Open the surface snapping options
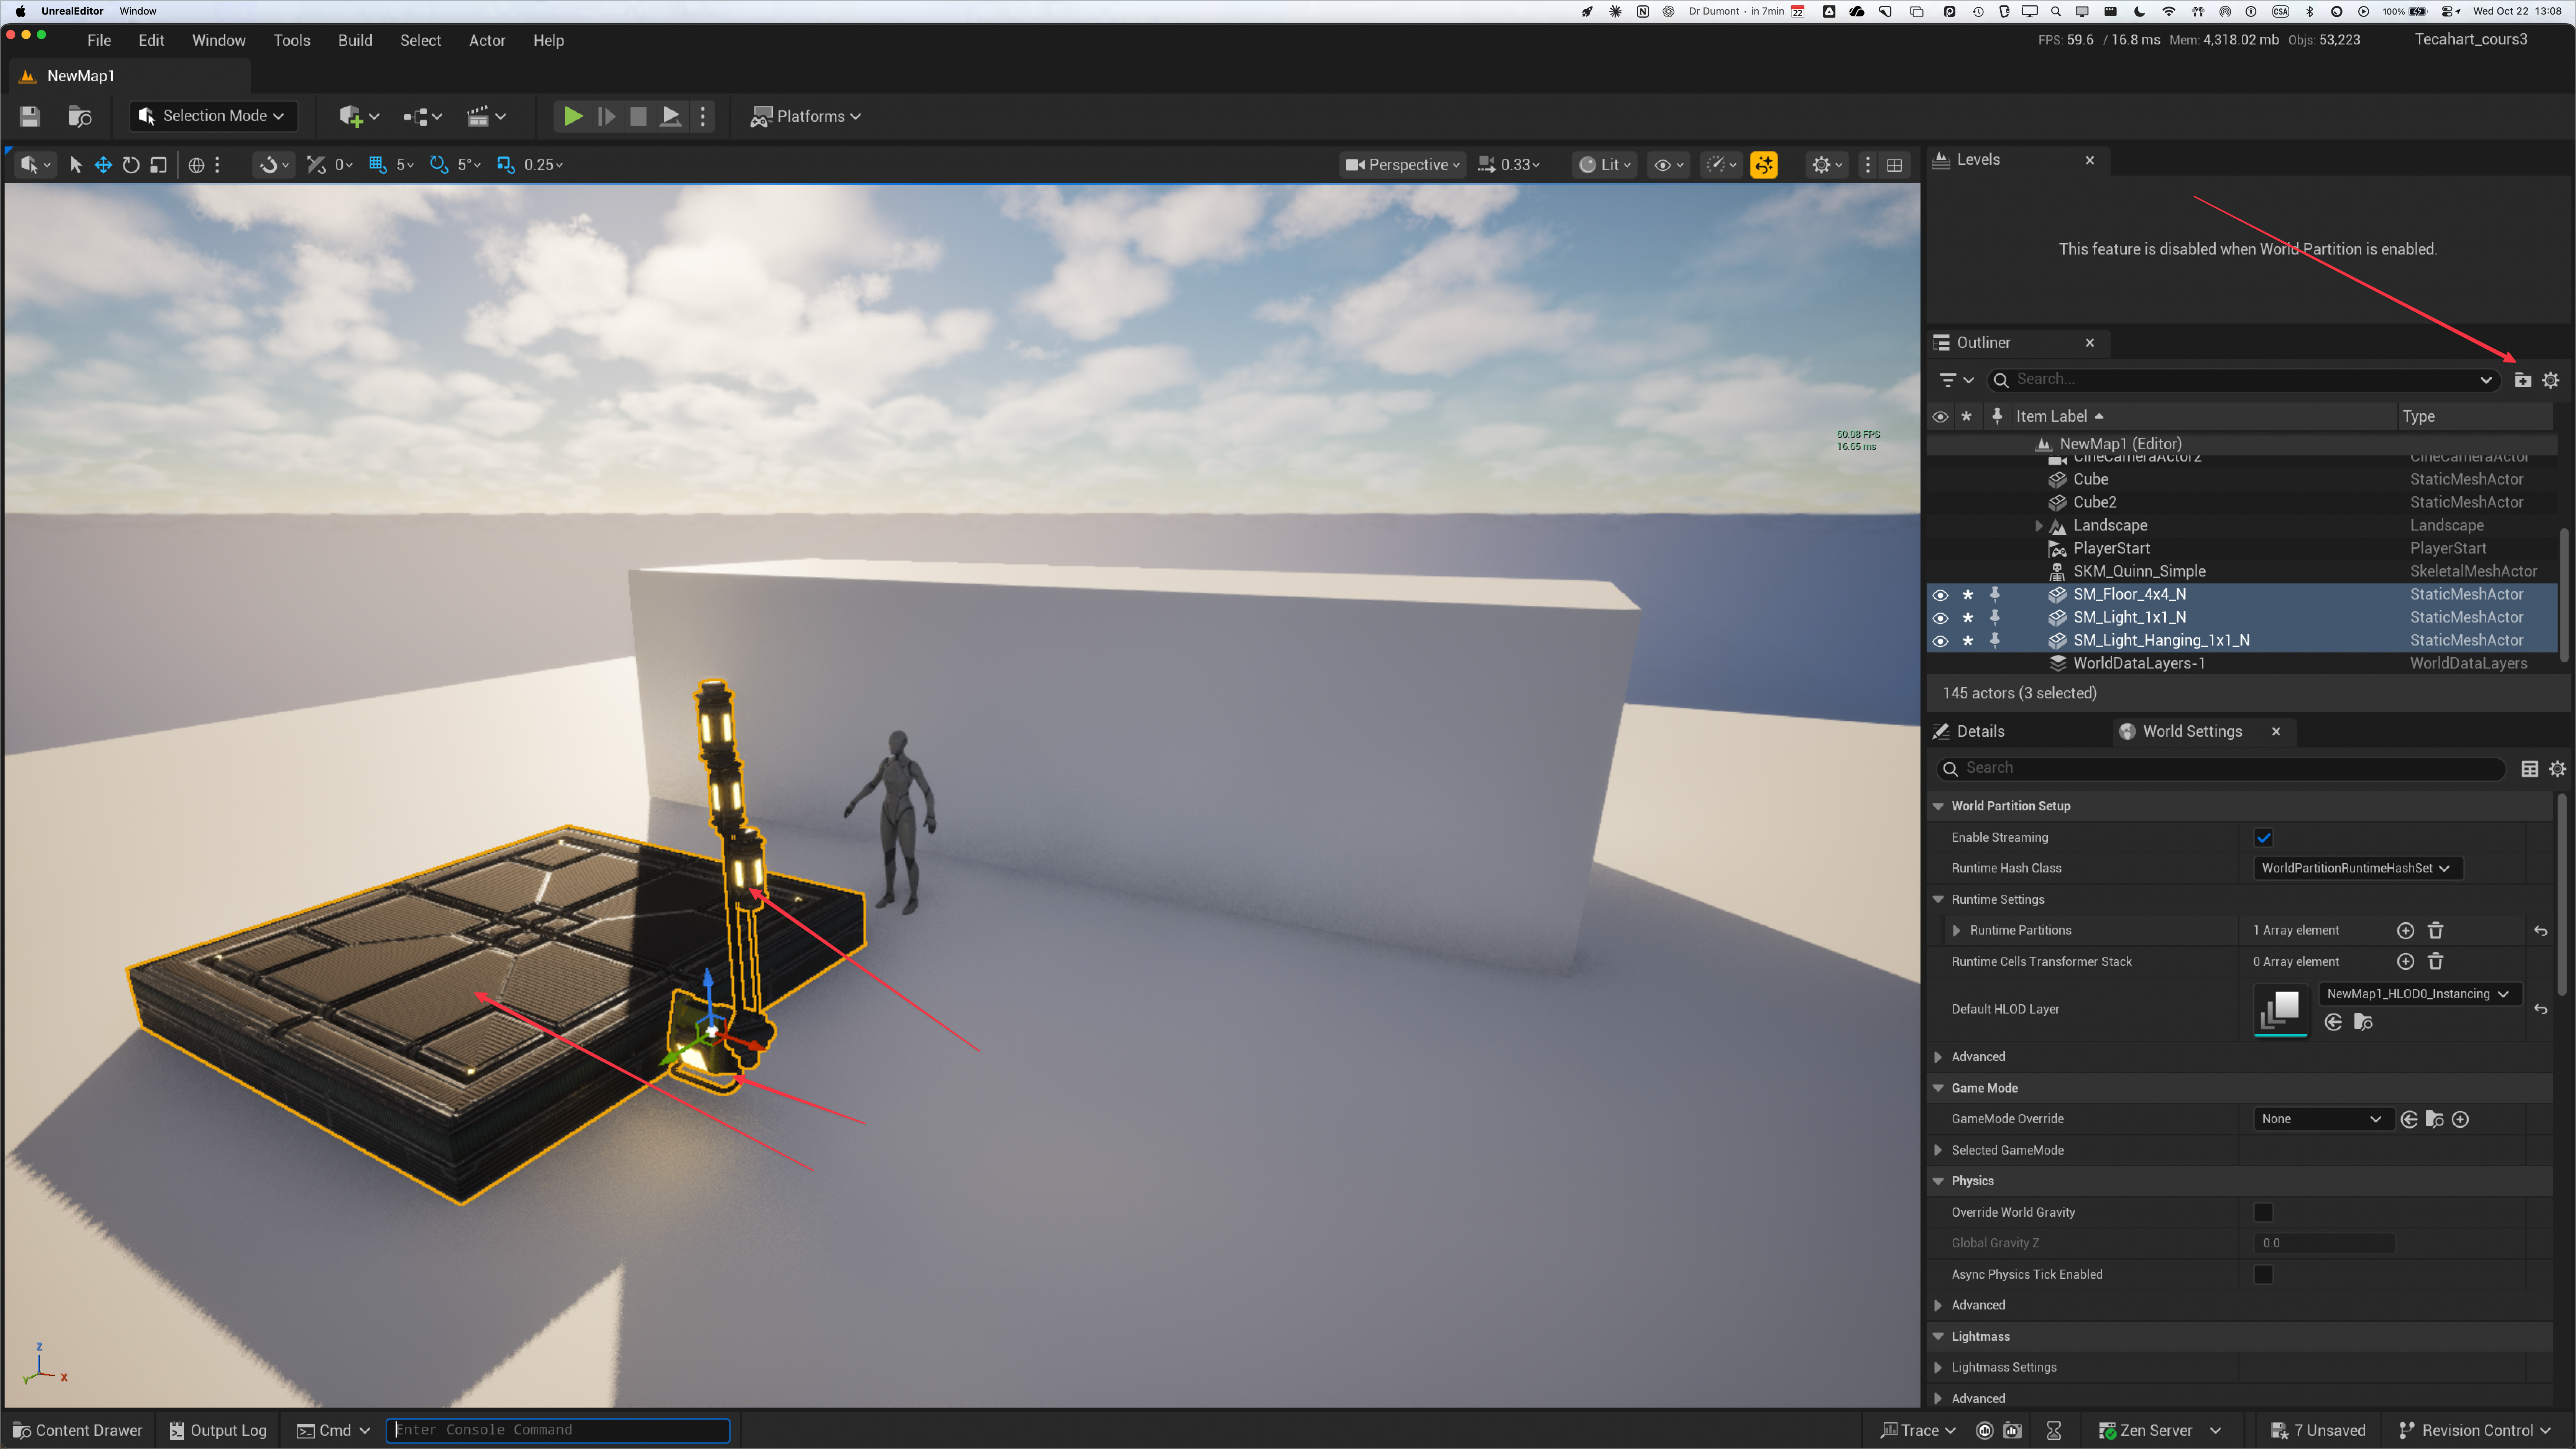The height and width of the screenshot is (1449, 2576). click(x=273, y=165)
